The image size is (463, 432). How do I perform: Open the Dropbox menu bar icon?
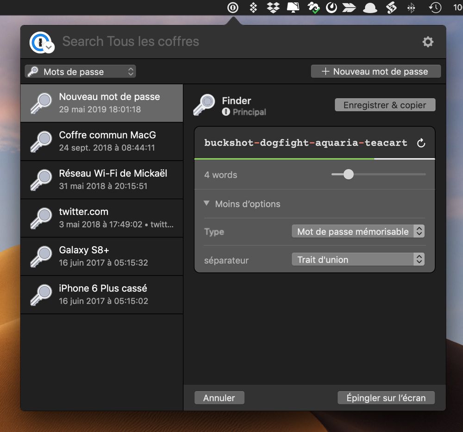273,7
